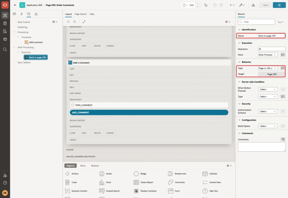
Task: Open SQL Workshop database icon
Action: 5,23
